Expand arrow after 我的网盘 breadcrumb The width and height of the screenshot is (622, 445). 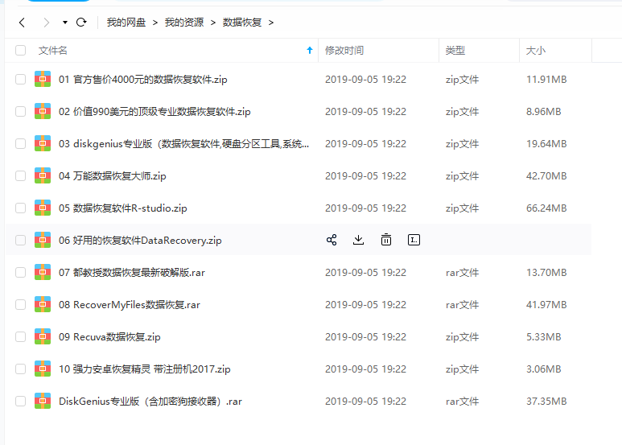pyautogui.click(x=155, y=23)
